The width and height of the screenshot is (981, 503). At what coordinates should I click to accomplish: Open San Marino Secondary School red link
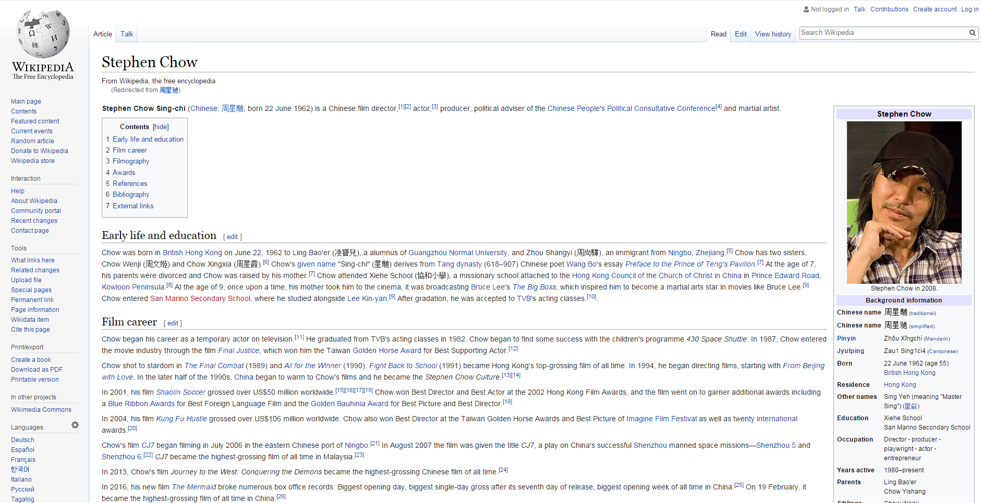(x=200, y=298)
